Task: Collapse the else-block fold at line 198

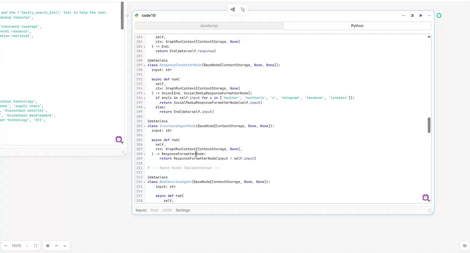Action: pos(145,108)
